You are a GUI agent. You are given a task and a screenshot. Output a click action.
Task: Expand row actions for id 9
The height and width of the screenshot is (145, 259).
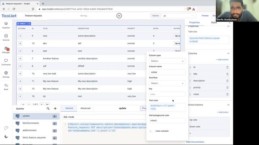[x=20, y=36]
